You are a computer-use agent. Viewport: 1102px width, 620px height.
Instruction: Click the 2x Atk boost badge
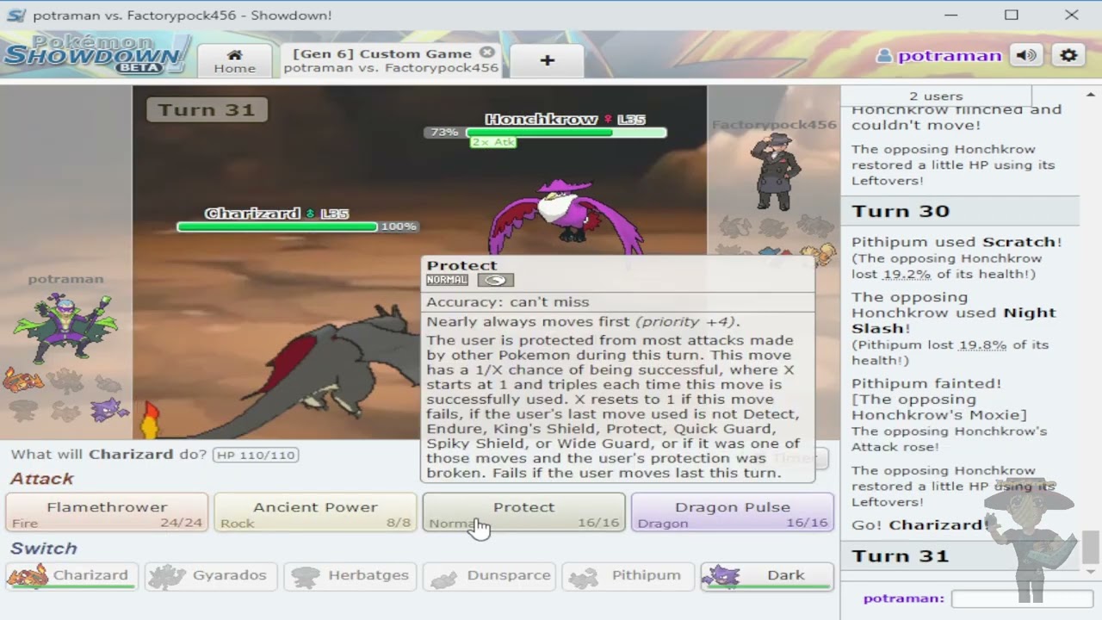[493, 142]
